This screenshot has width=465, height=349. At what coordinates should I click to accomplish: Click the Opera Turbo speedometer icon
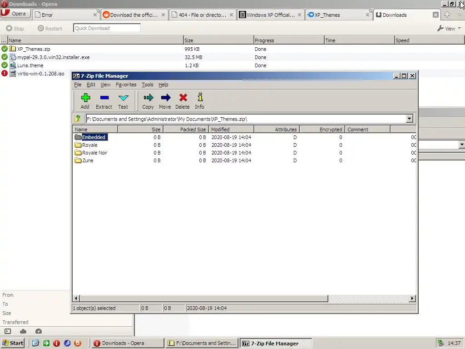pos(39,331)
